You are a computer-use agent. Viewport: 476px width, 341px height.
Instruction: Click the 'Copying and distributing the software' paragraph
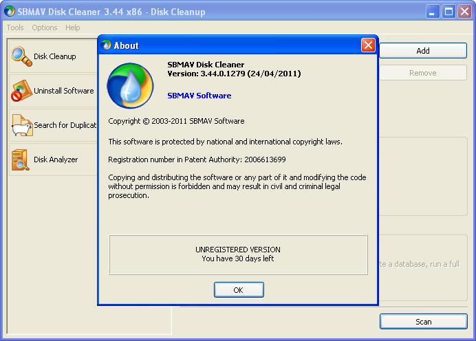pyautogui.click(x=237, y=186)
